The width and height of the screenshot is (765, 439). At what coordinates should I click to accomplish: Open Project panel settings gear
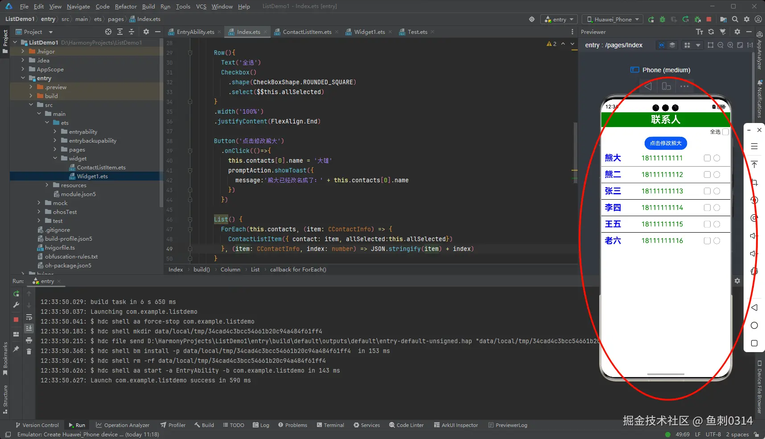coord(146,32)
